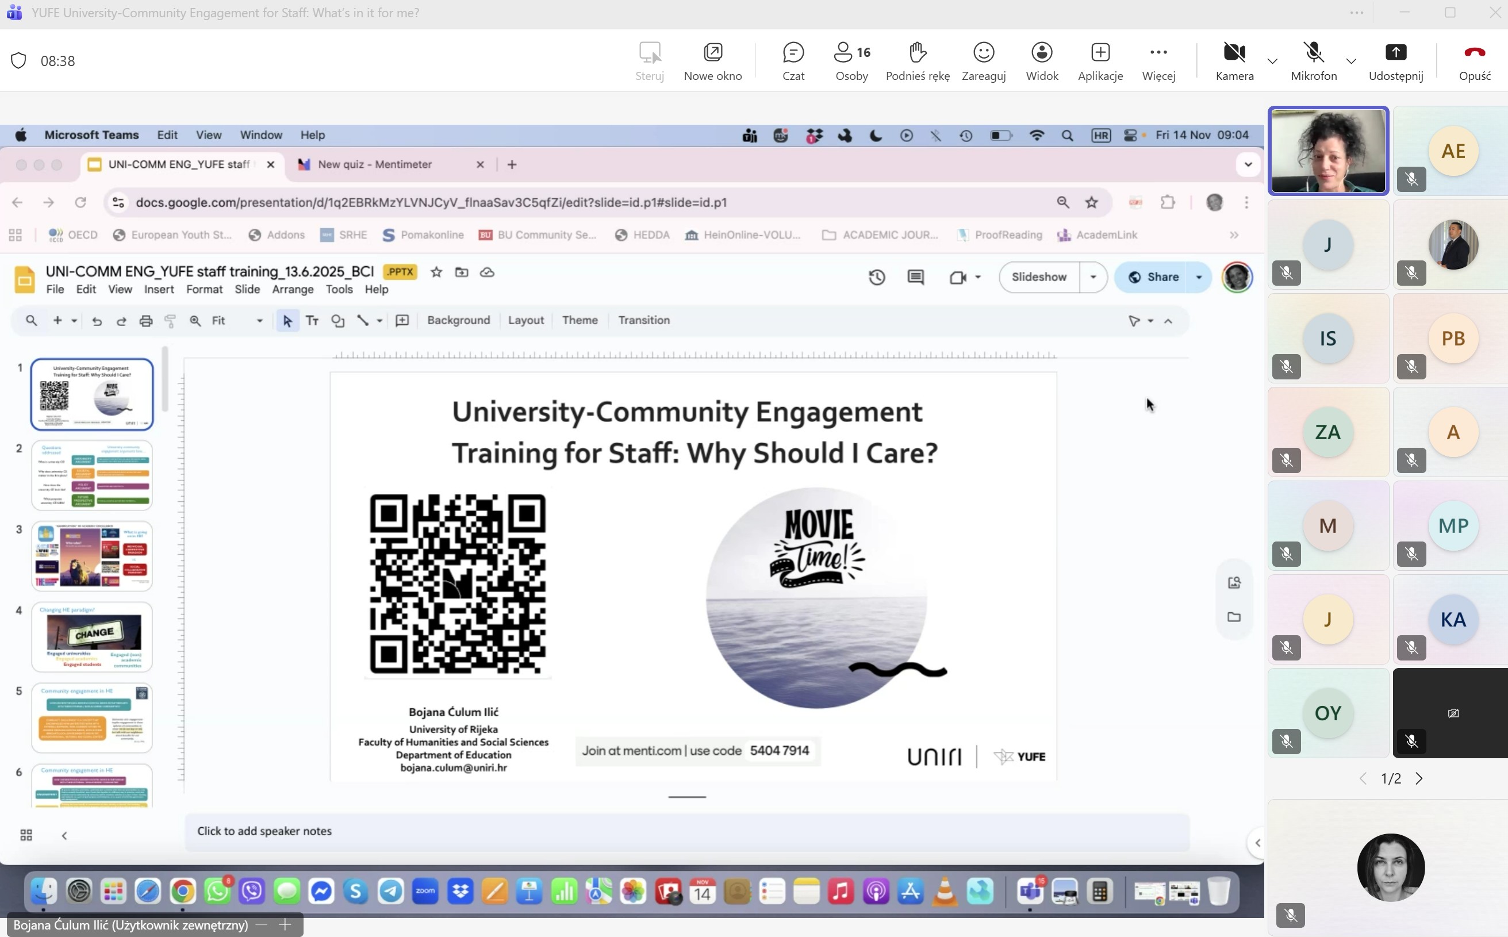Click the Share button in Slides
1508x937 pixels.
(x=1153, y=277)
